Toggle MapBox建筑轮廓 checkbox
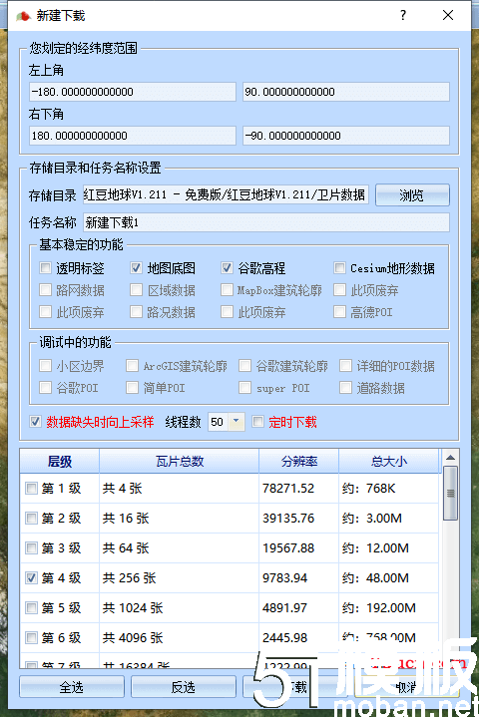This screenshot has width=479, height=717. click(227, 289)
